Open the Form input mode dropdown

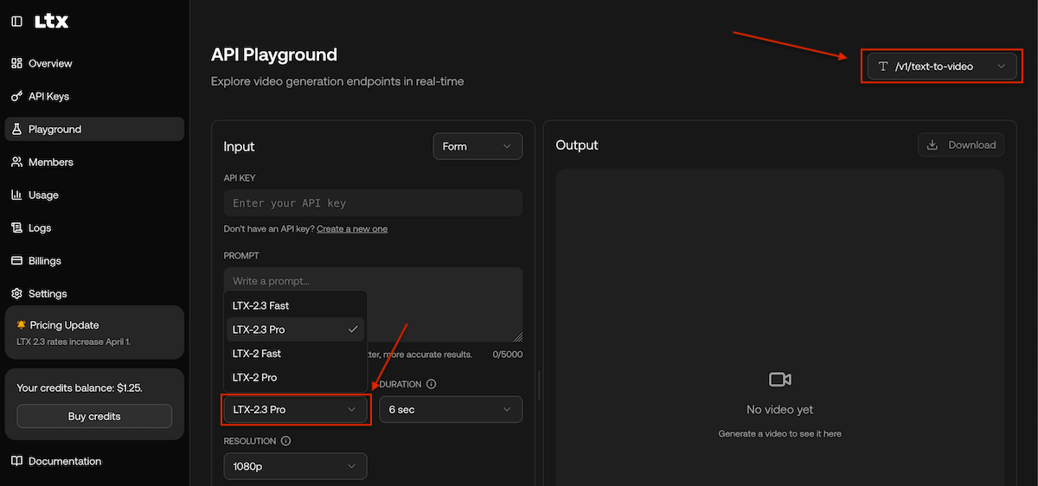(477, 146)
